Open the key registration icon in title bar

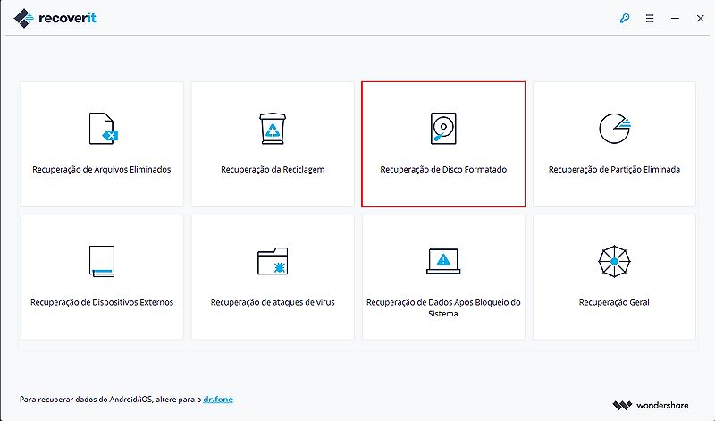pos(625,17)
